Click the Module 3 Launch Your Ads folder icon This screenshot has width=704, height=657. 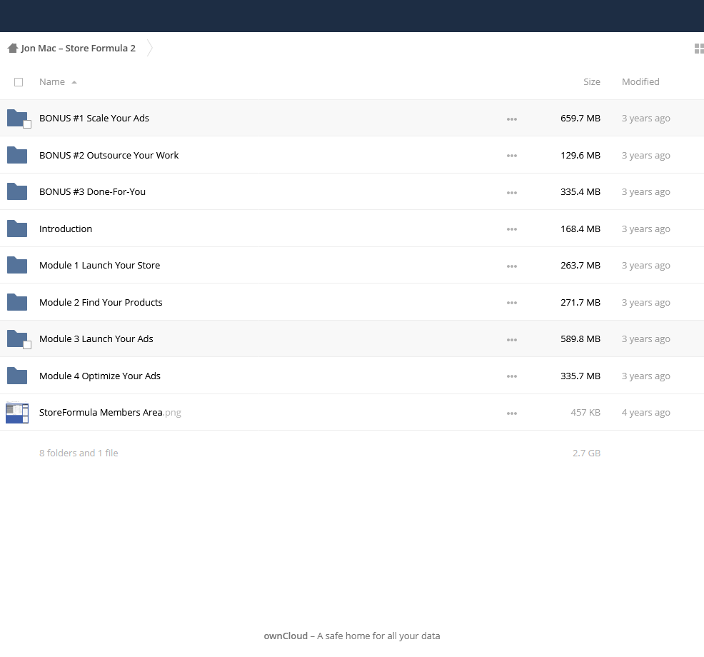17,339
